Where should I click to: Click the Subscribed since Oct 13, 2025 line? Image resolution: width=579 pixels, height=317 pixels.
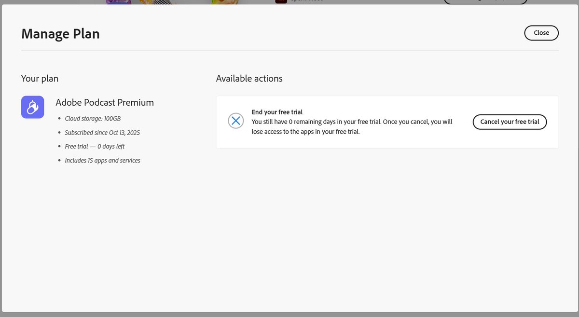(102, 132)
